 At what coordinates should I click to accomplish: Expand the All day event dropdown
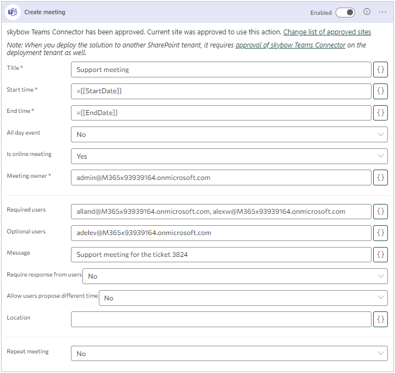tap(229, 134)
